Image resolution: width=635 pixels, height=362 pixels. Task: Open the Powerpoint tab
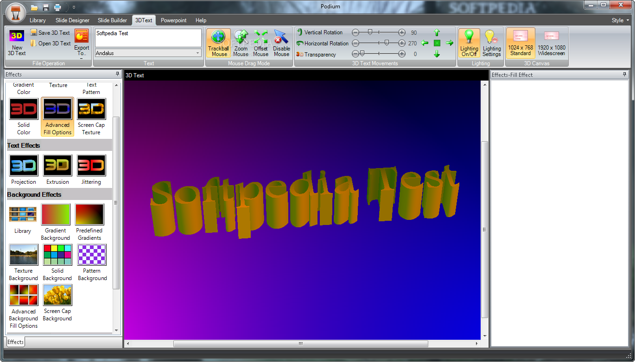[x=174, y=20]
